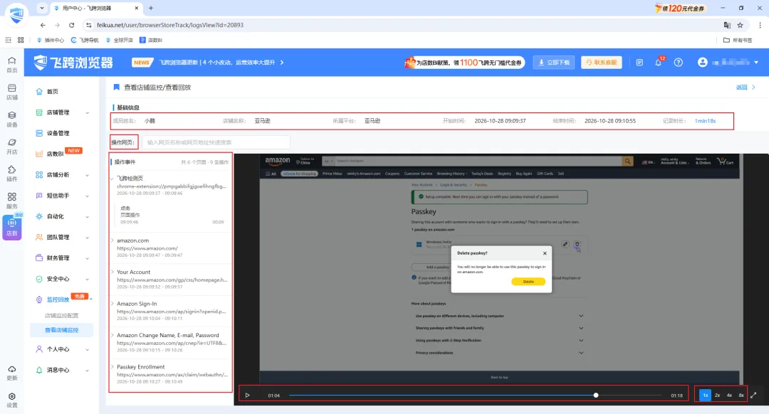769x414 pixels.
Task: Click the 立即下载 download button
Action: [x=554, y=62]
